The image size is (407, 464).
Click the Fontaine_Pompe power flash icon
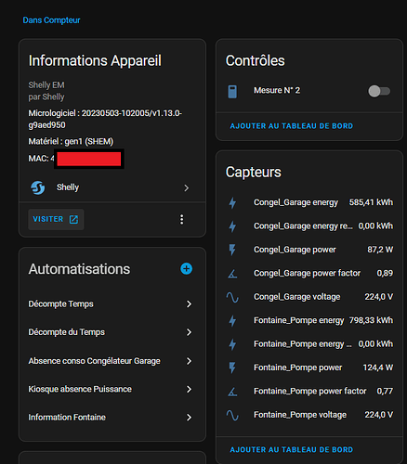pyautogui.click(x=232, y=367)
